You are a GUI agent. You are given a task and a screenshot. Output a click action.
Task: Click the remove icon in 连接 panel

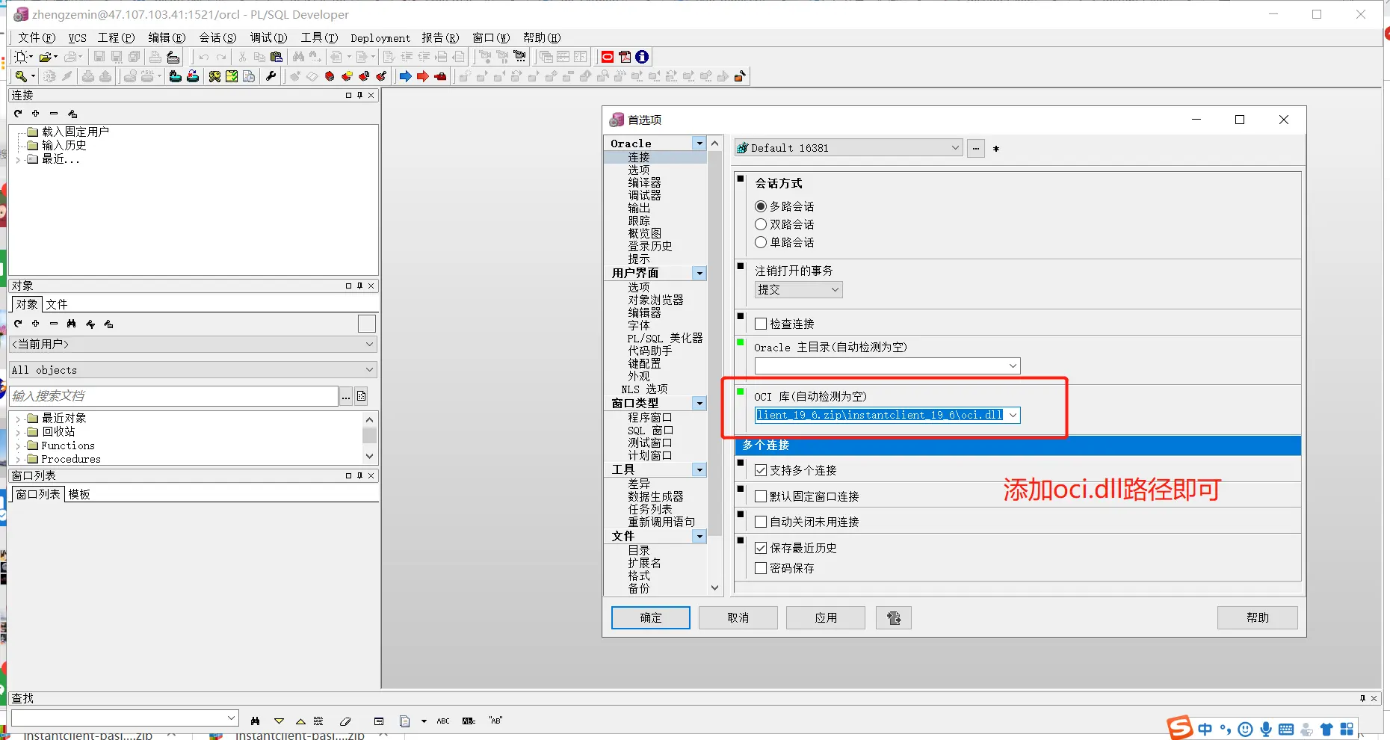pyautogui.click(x=54, y=114)
